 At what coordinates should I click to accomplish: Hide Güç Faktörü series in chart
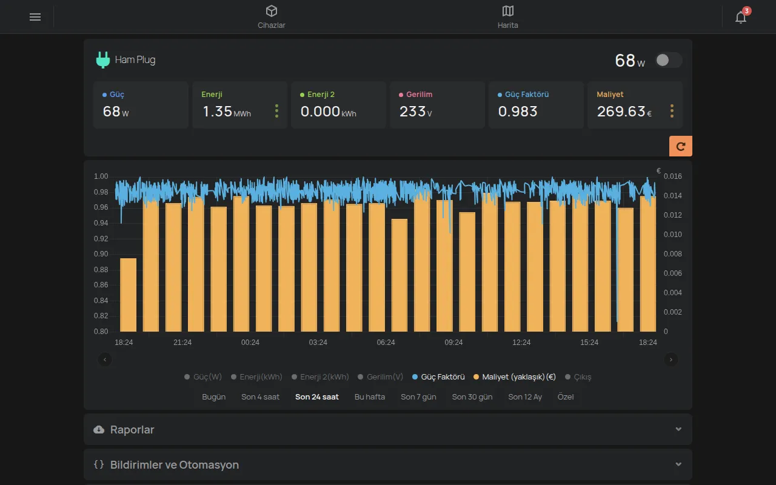(x=438, y=377)
